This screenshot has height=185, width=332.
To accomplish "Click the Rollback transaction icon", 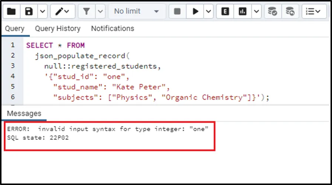I will tap(290, 11).
